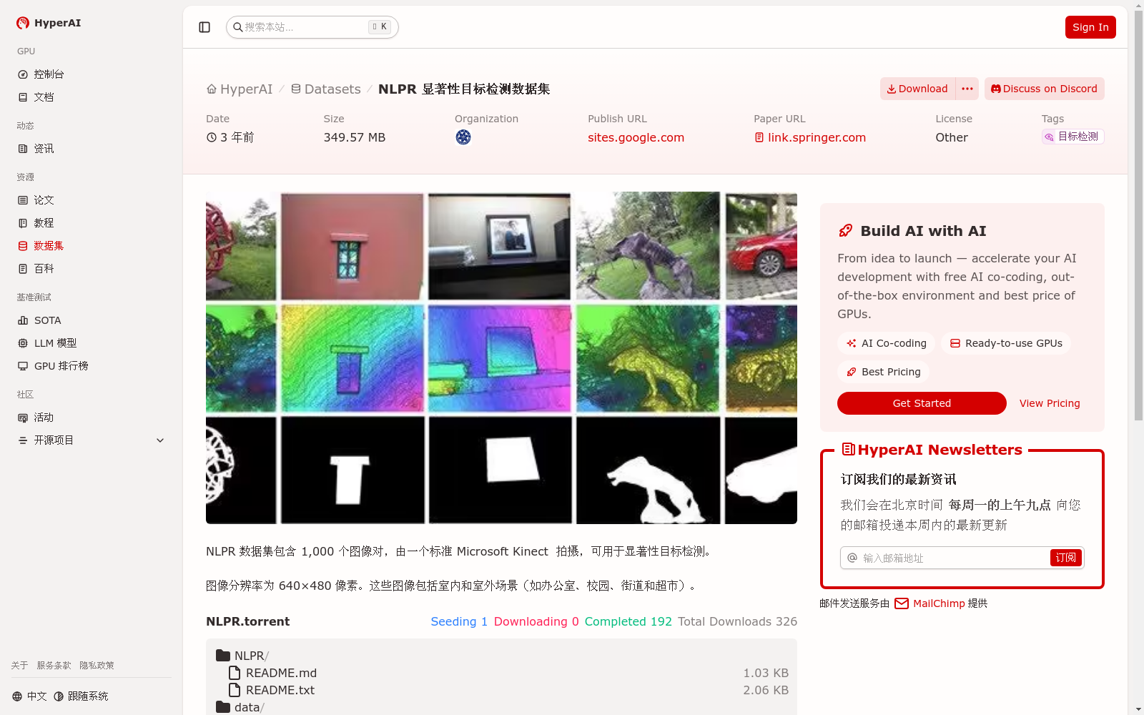Image resolution: width=1144 pixels, height=715 pixels.
Task: Click the Sign In button
Action: tap(1090, 27)
